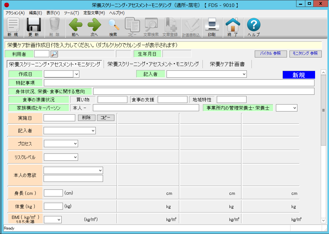Click the バイタル 参照 button
The width and height of the screenshot is (329, 234).
(x=271, y=54)
